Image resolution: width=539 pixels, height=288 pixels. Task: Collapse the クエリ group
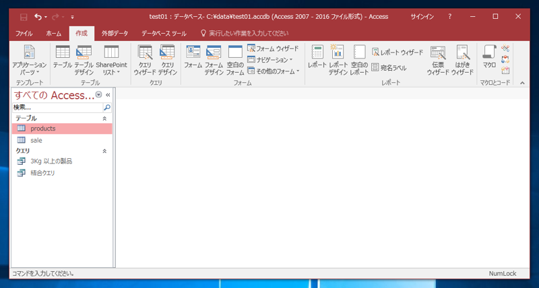(104, 151)
